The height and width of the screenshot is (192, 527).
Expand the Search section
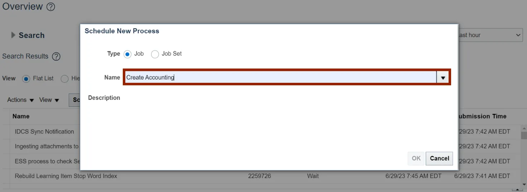(14, 35)
